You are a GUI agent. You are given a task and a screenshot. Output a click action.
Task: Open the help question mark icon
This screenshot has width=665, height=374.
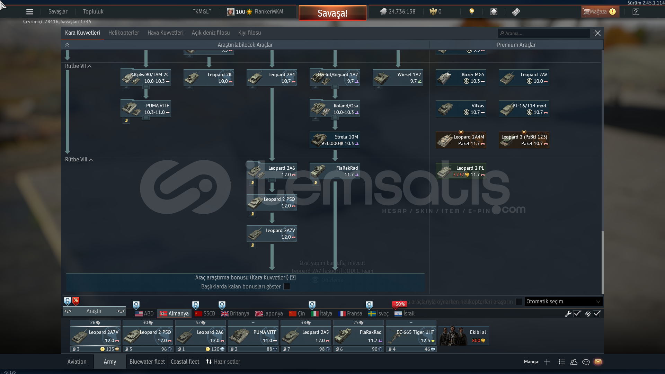tap(636, 12)
